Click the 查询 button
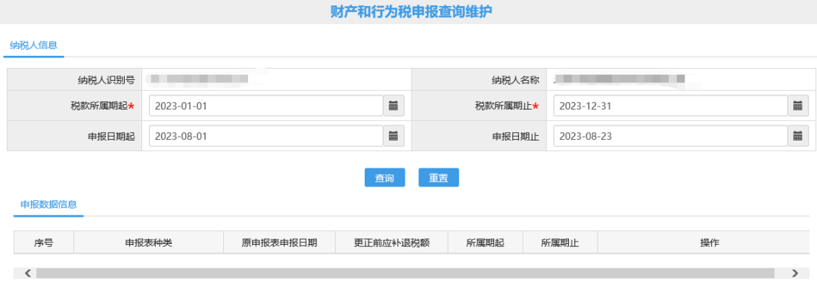This screenshot has height=287, width=817. click(384, 177)
